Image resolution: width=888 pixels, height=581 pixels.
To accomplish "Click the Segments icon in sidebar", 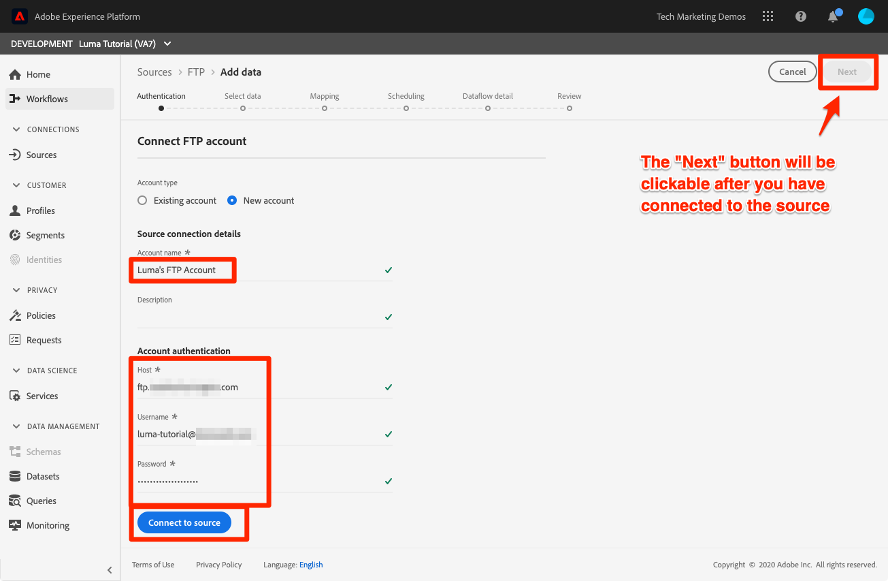I will click(x=15, y=235).
